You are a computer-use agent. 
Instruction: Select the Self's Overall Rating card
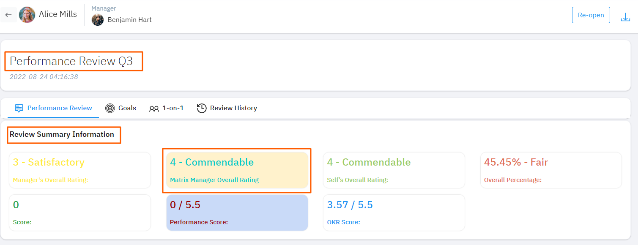click(394, 170)
